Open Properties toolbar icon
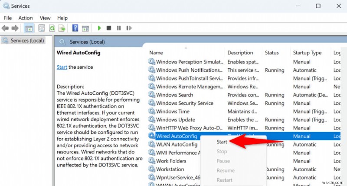347x186 pixels. [42, 28]
